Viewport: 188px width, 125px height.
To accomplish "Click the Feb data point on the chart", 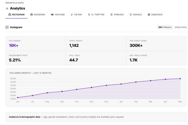I will (136, 82).
